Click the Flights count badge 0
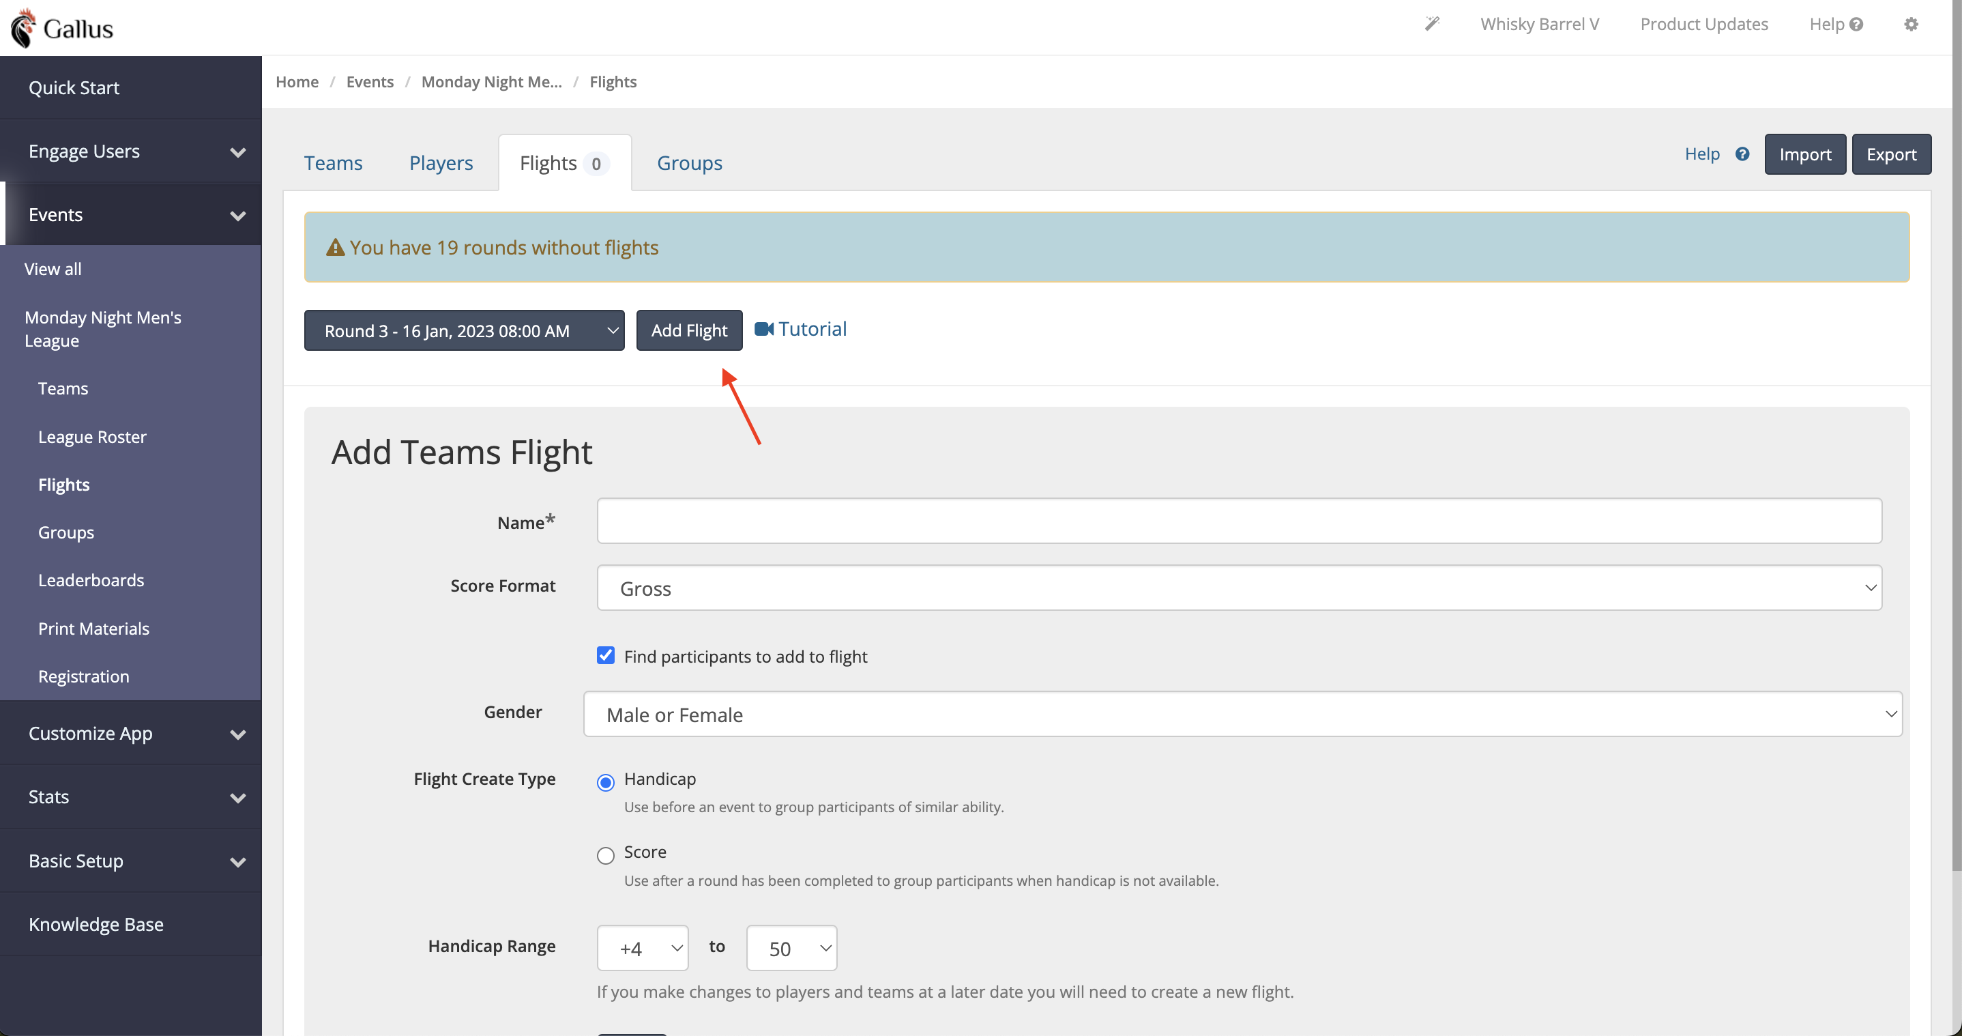Image resolution: width=1962 pixels, height=1036 pixels. [596, 164]
